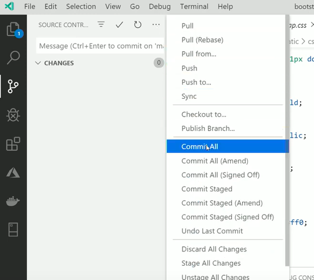This screenshot has width=314, height=280.
Task: Select Pull (Rebase) option
Action: tap(202, 40)
